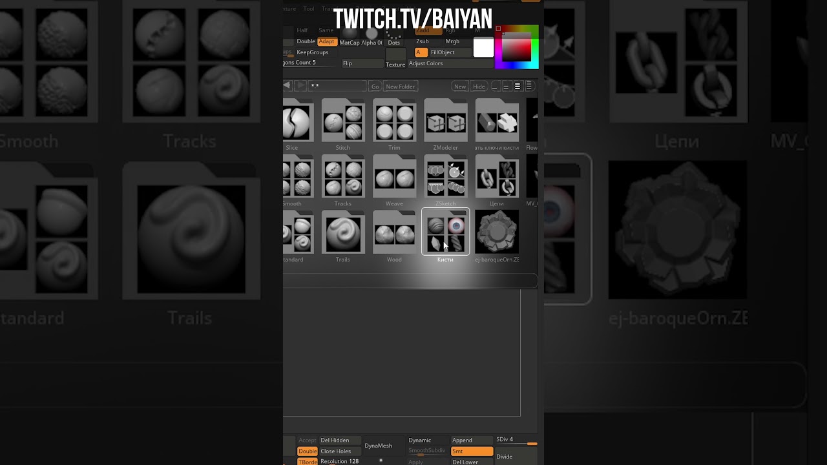Open the ZModeler brush folder
Viewport: 827px width, 465px height.
(x=446, y=121)
